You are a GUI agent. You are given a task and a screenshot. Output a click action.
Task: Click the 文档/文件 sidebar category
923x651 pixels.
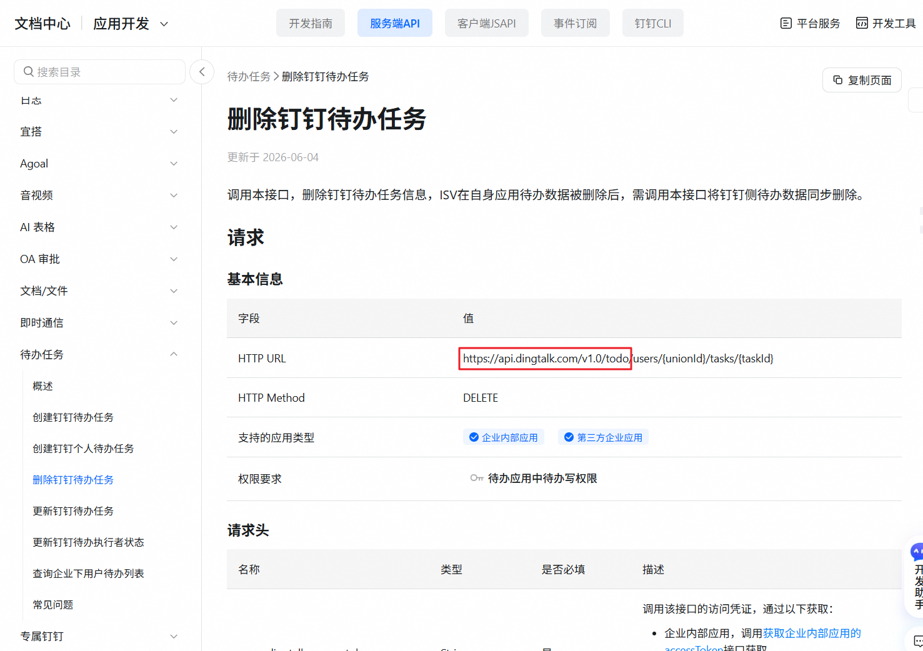click(44, 291)
